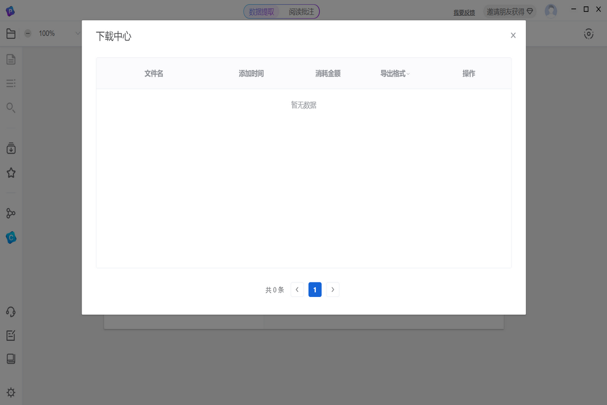
Task: Open the user manual book icon
Action: pos(11,359)
